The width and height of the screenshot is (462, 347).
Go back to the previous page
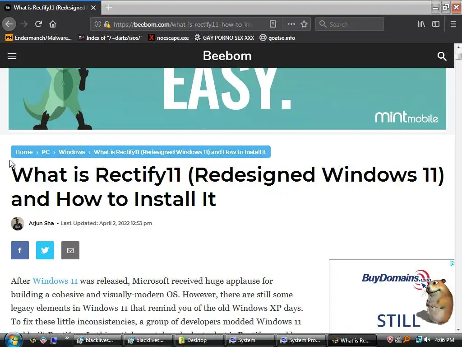click(9, 24)
